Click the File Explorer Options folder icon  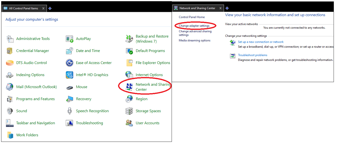[x=129, y=63]
